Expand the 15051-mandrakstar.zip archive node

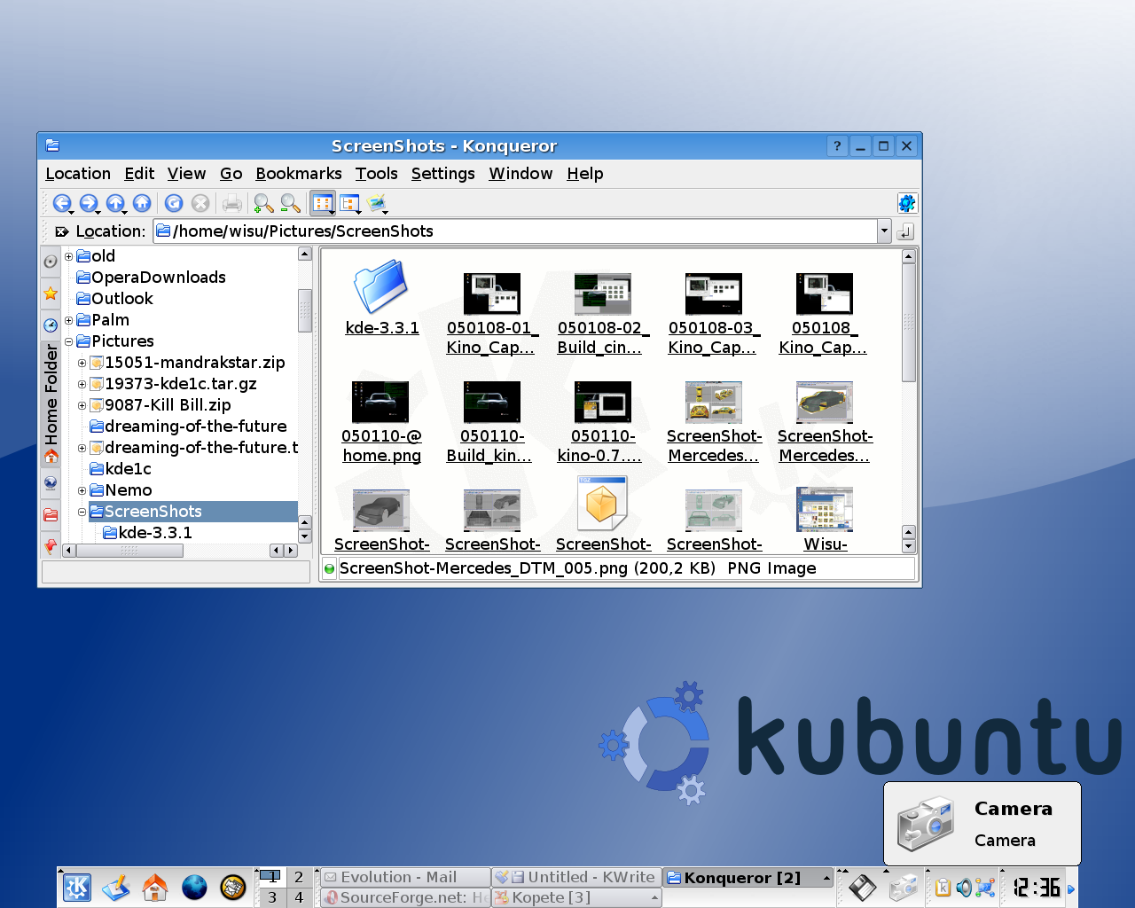tap(82, 363)
